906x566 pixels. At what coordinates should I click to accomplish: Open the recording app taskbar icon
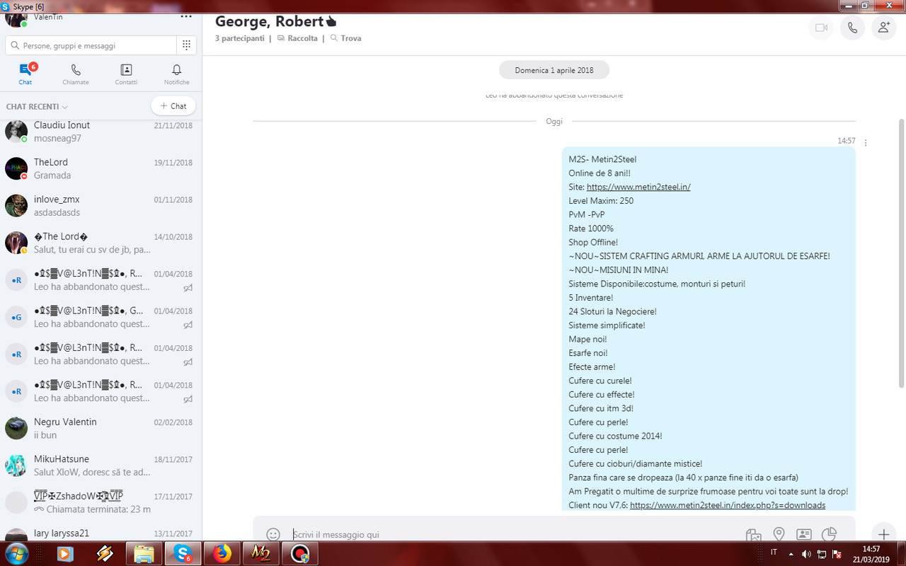(x=299, y=554)
